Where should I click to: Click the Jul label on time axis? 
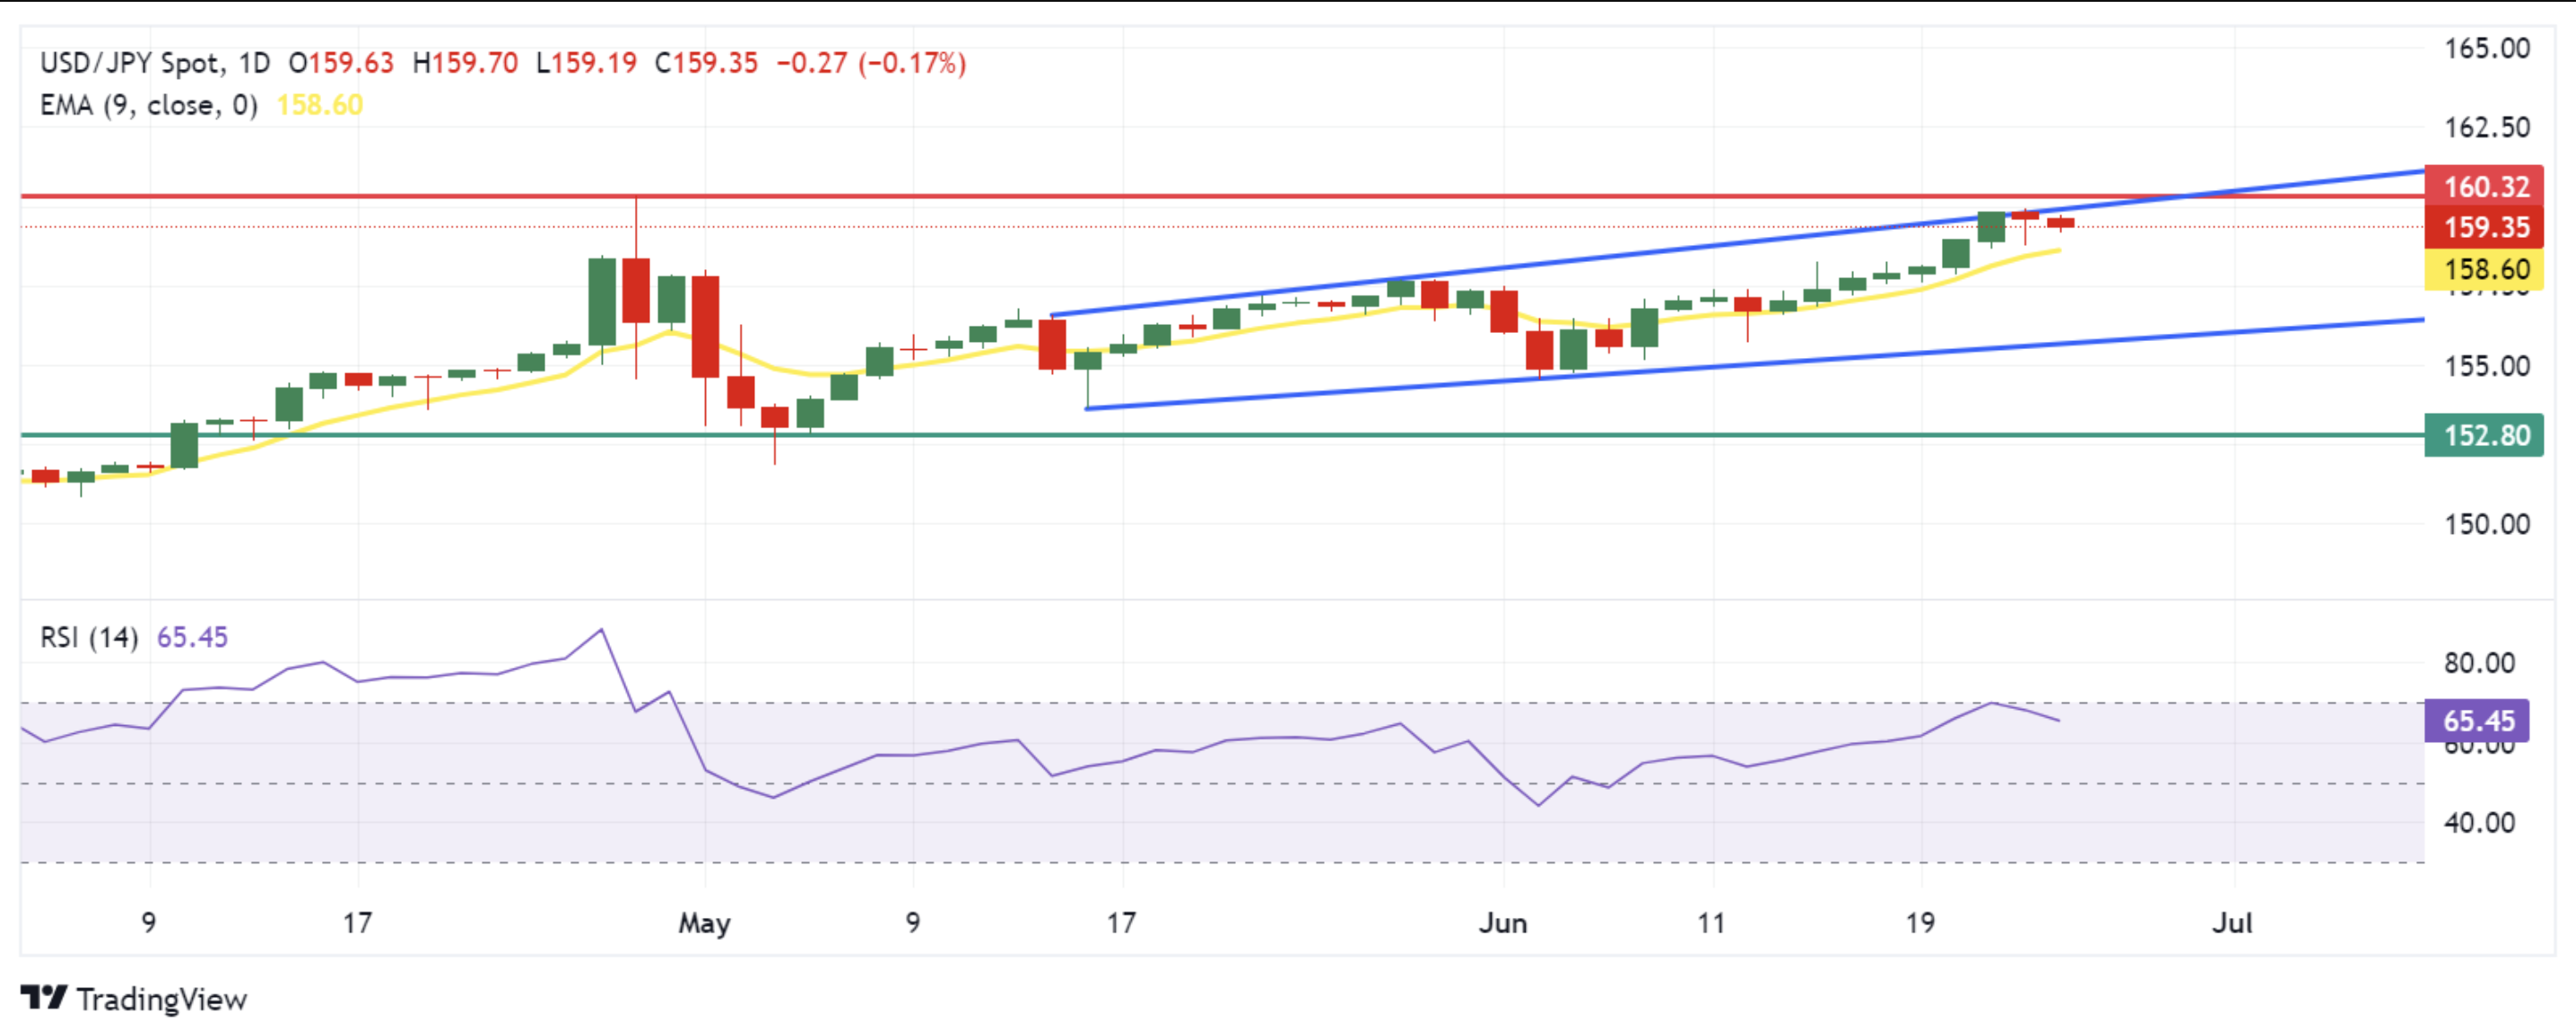pos(2232,923)
